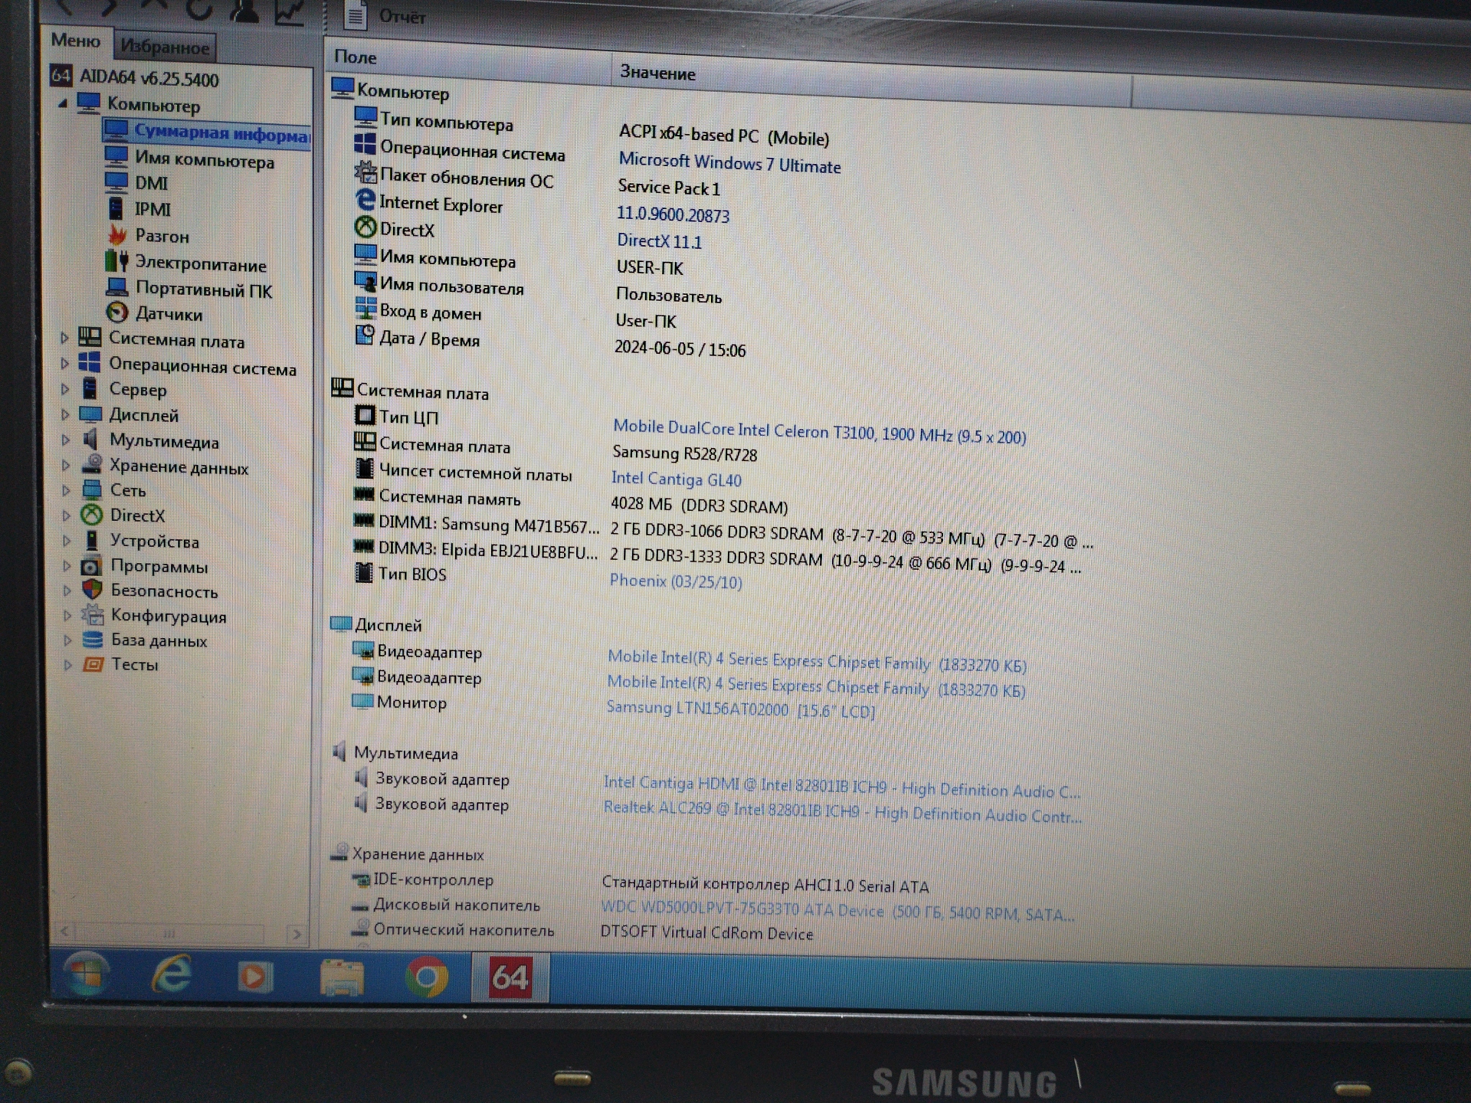Open Windows Media Player from taskbar
This screenshot has height=1103, width=1471.
(255, 977)
